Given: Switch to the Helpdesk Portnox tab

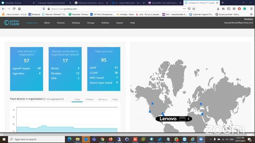Looking at the screenshot, I should coord(18,3).
